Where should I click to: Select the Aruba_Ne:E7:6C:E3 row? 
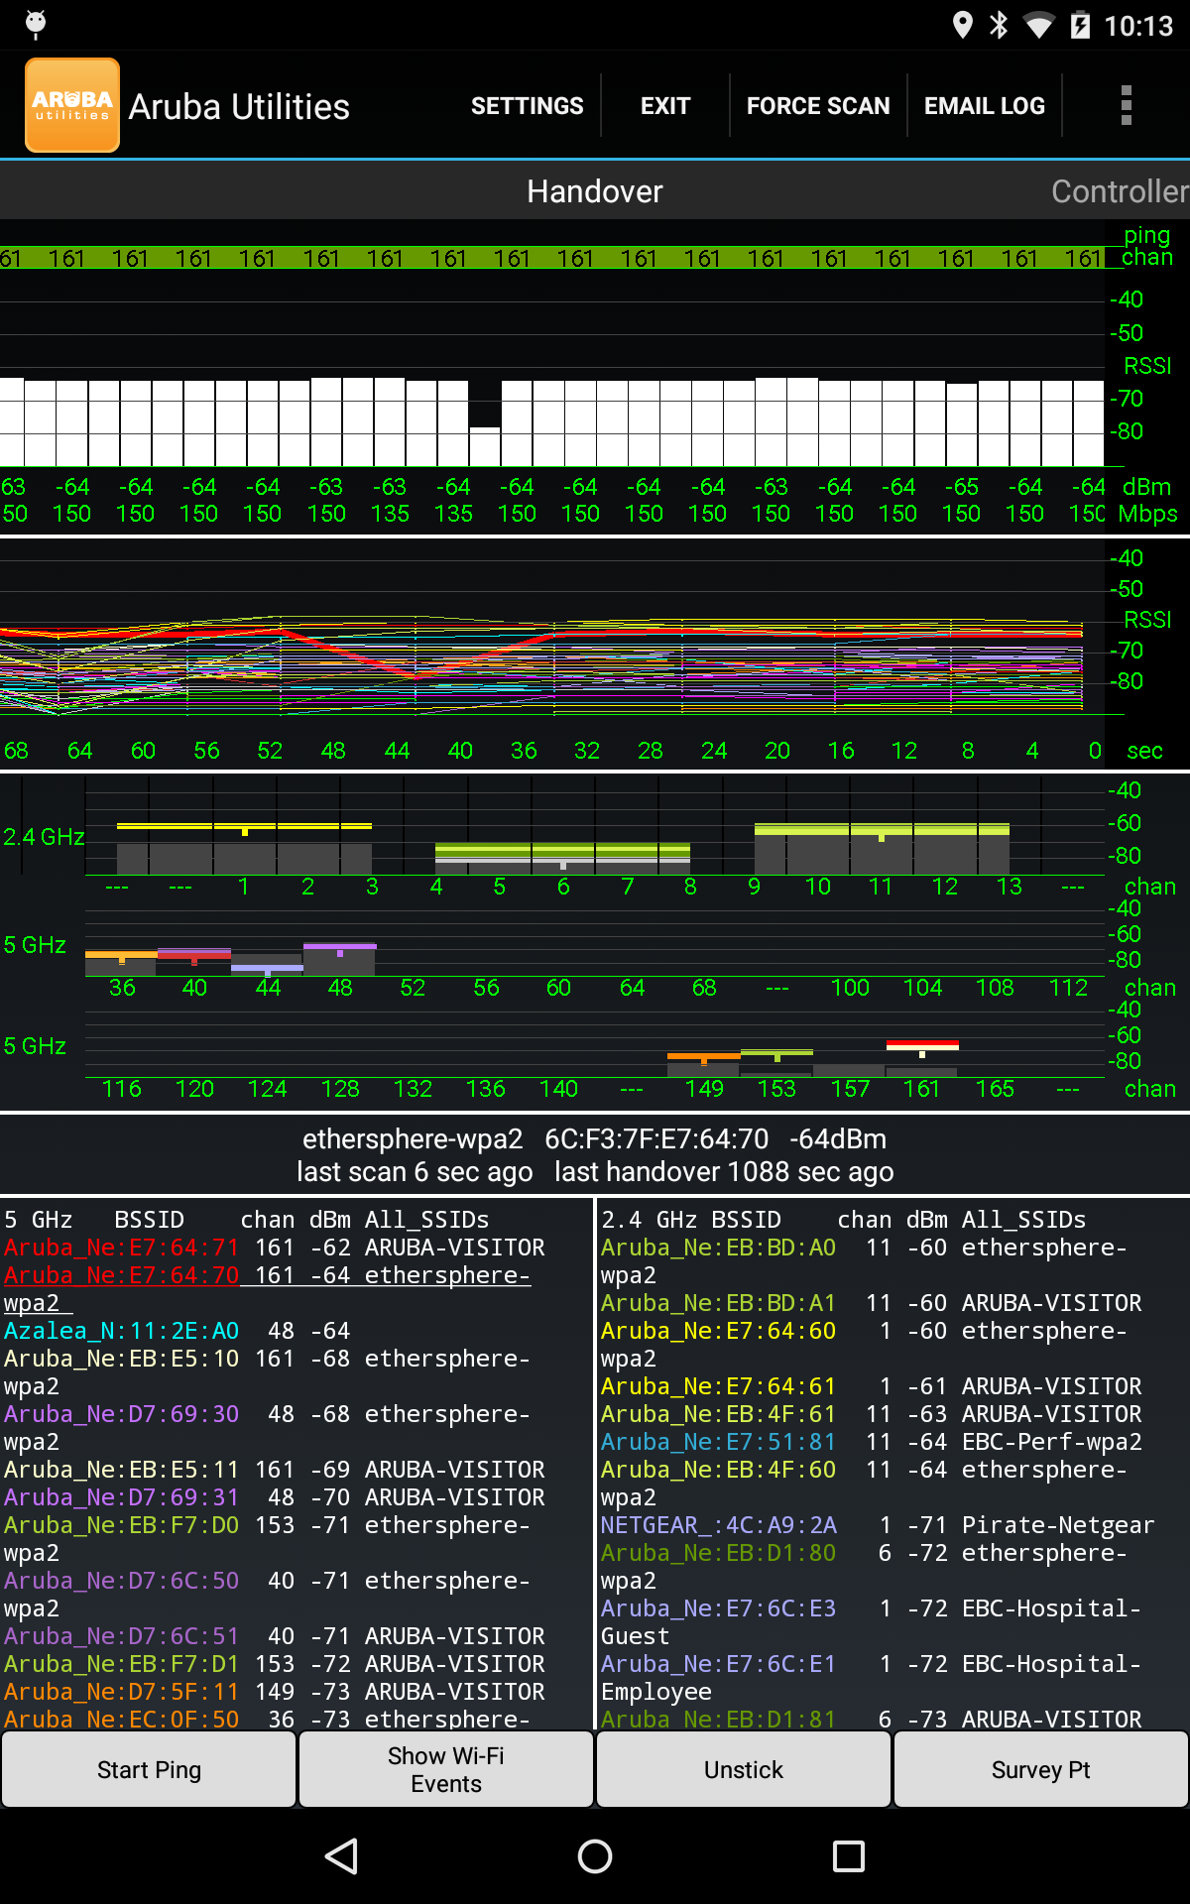pyautogui.click(x=872, y=1622)
